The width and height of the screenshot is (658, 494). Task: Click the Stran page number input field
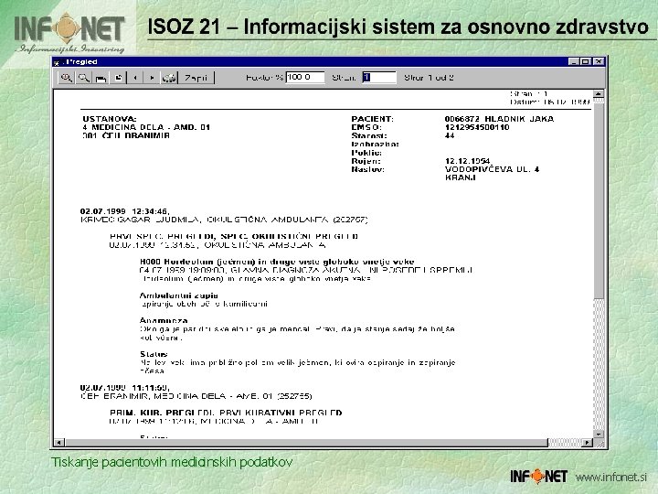click(x=379, y=77)
